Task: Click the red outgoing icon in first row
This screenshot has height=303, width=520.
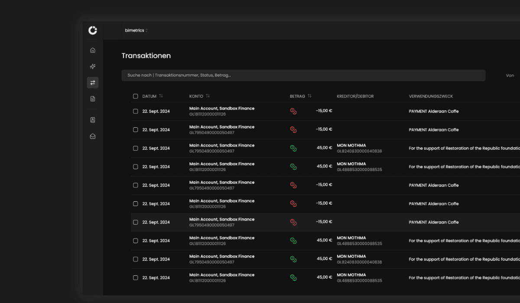Action: coord(293,111)
